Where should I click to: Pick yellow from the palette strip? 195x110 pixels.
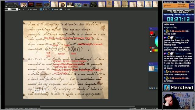click(155, 50)
